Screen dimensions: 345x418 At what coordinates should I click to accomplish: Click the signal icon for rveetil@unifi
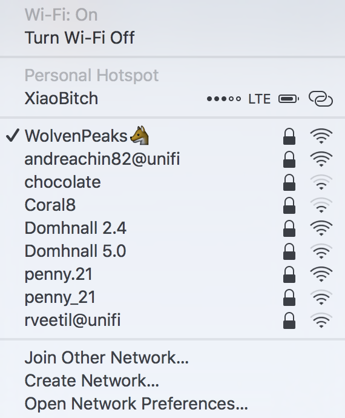tap(321, 320)
